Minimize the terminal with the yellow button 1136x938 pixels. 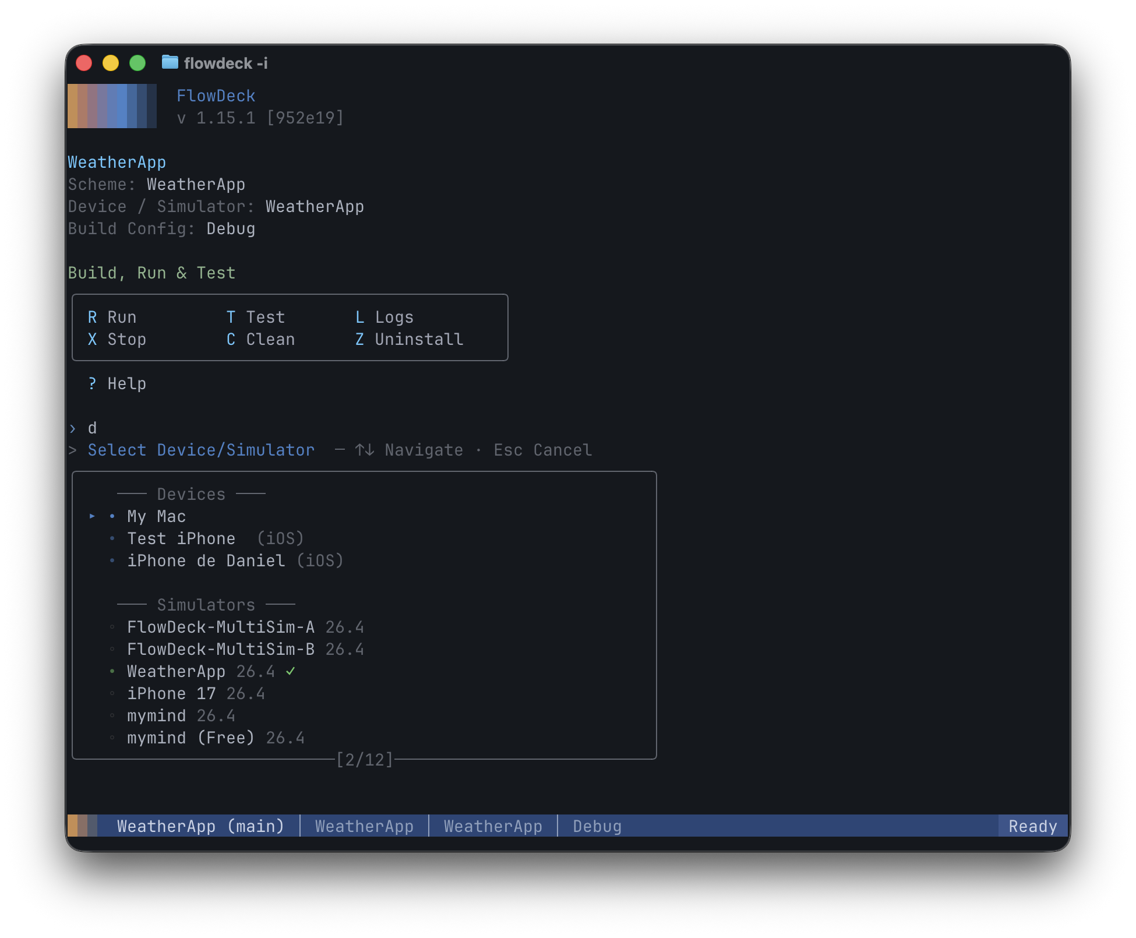point(111,63)
